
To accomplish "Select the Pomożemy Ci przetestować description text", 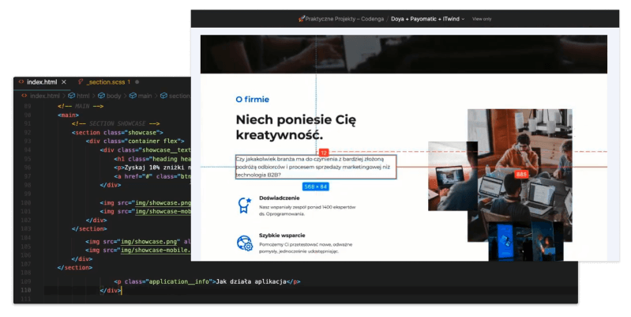I will [306, 247].
